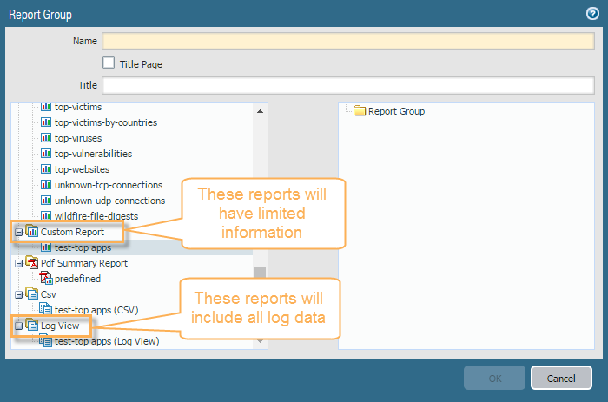Select the 'test-top apps (CSV)' label
Image resolution: width=608 pixels, height=402 pixels.
(x=96, y=310)
